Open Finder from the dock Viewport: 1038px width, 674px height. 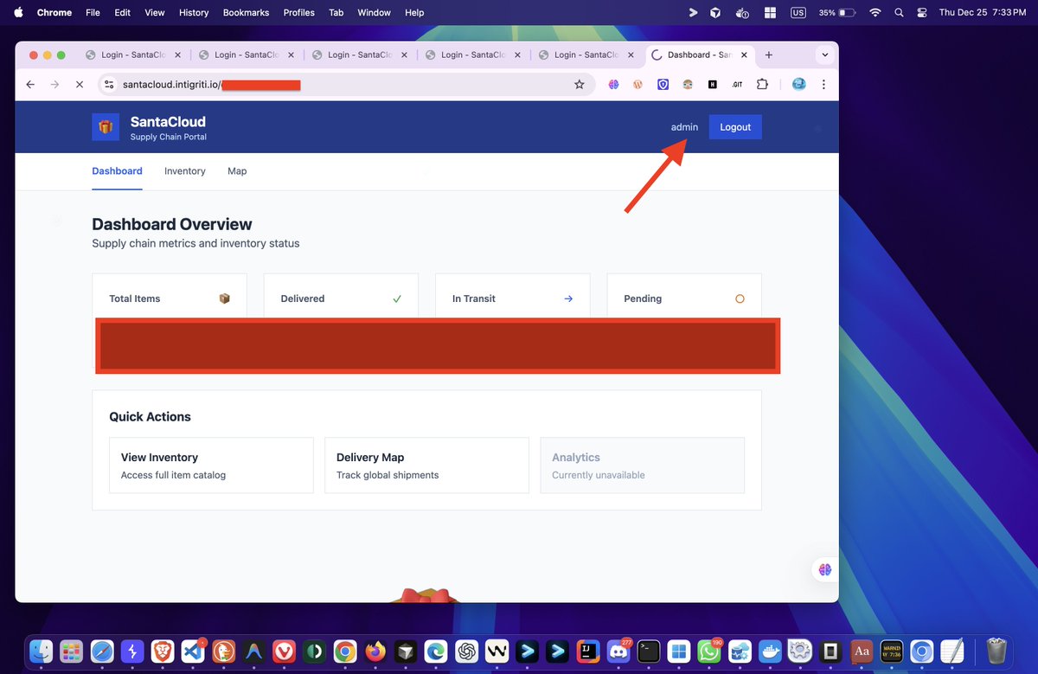point(41,651)
